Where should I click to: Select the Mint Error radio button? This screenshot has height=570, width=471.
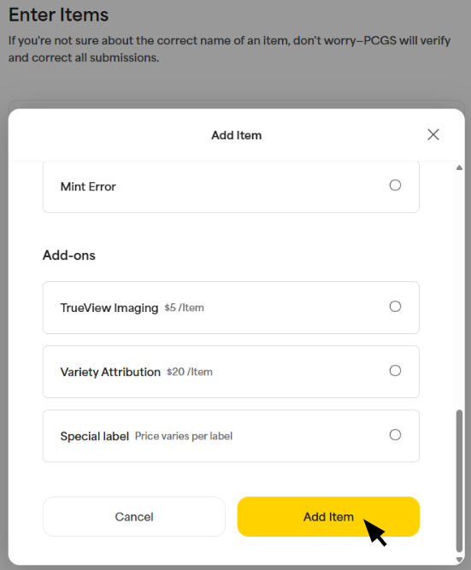click(x=395, y=185)
